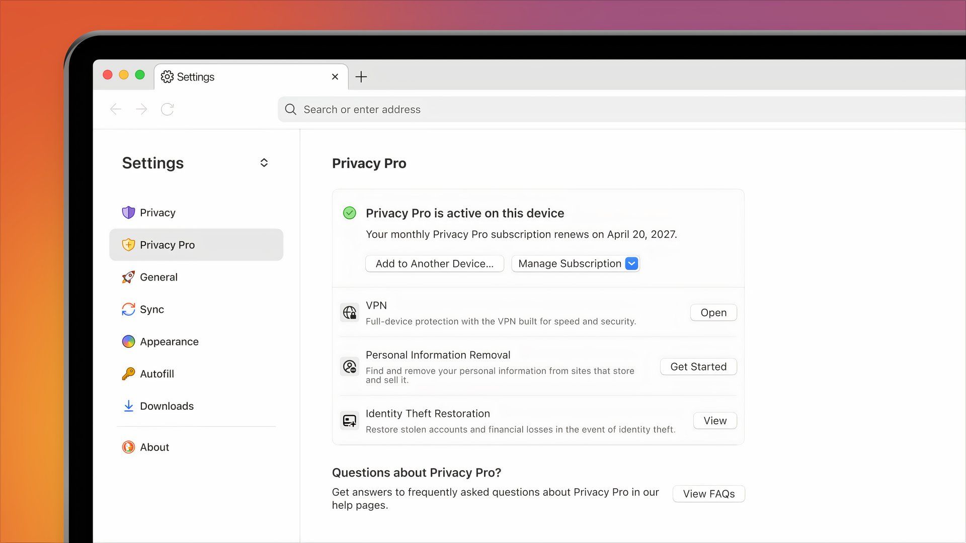Enable the VPN full-device protection
The width and height of the screenshot is (966, 543).
[x=713, y=312]
